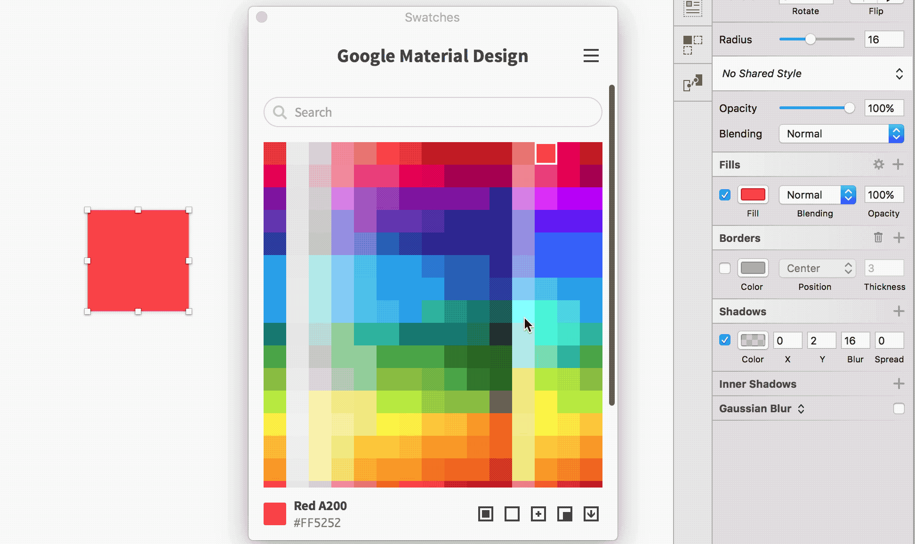Toggle the Shadow enabled checkbox

(725, 340)
